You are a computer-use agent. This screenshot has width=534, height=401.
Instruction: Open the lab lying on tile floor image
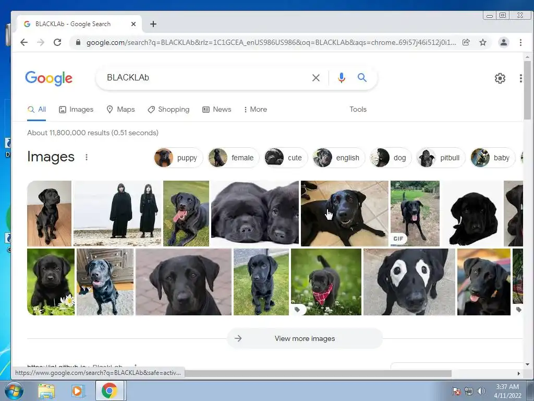345,214
